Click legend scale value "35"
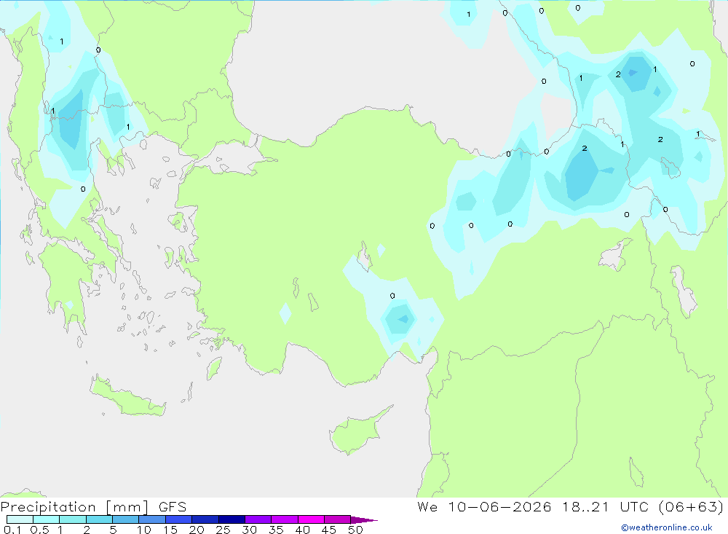Viewport: 728px width, 534px height. coord(276,530)
